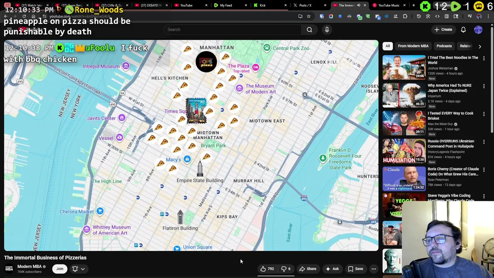Open options menu for Best Noodles video
Image resolution: width=494 pixels, height=278 pixels.
pos(484,58)
